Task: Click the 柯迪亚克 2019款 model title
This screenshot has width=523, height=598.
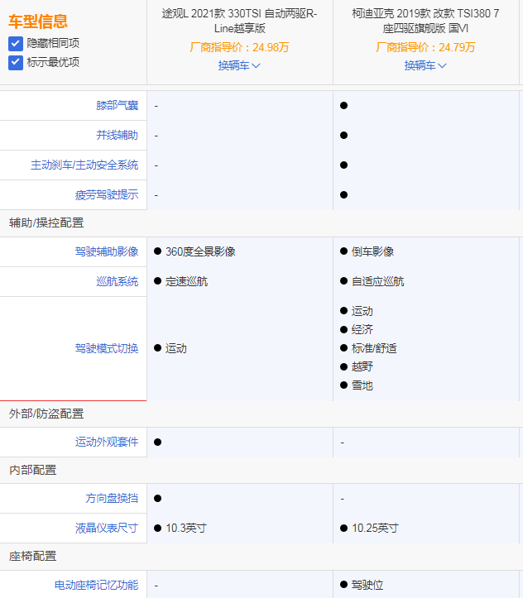Action: coord(425,21)
